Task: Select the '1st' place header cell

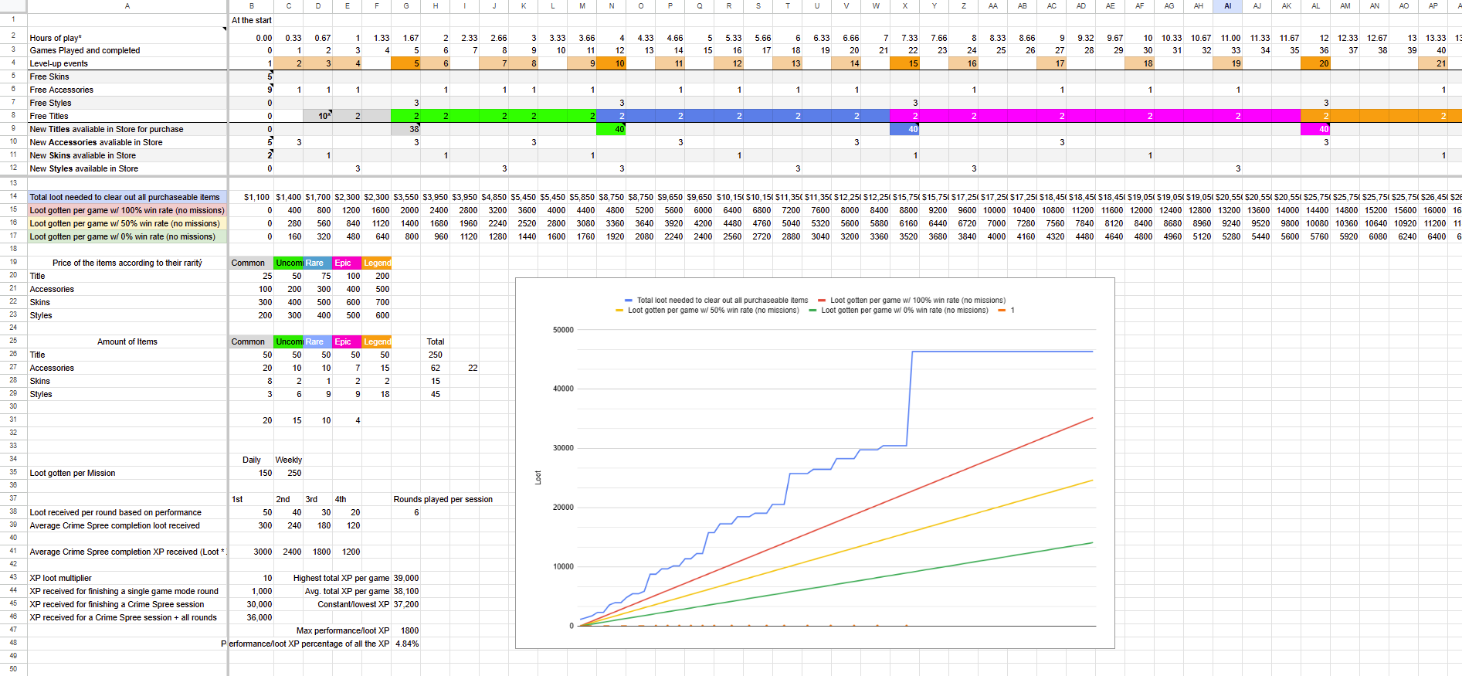Action: click(252, 499)
